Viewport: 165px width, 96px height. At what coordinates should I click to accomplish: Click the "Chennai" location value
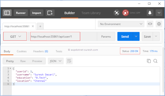tap(40, 81)
